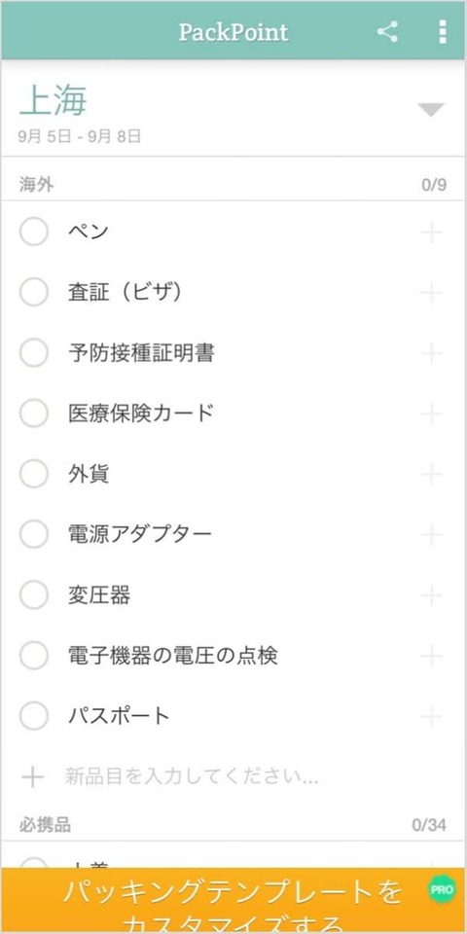Image resolution: width=467 pixels, height=934 pixels.
Task: Tap plus icon beside 電源アダプター
Action: tap(431, 534)
